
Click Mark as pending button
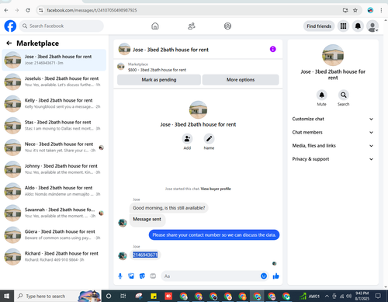159,80
